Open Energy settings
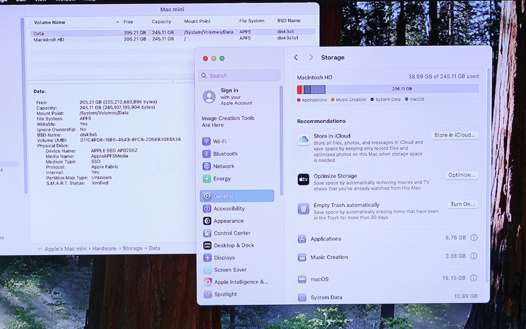 tap(222, 179)
